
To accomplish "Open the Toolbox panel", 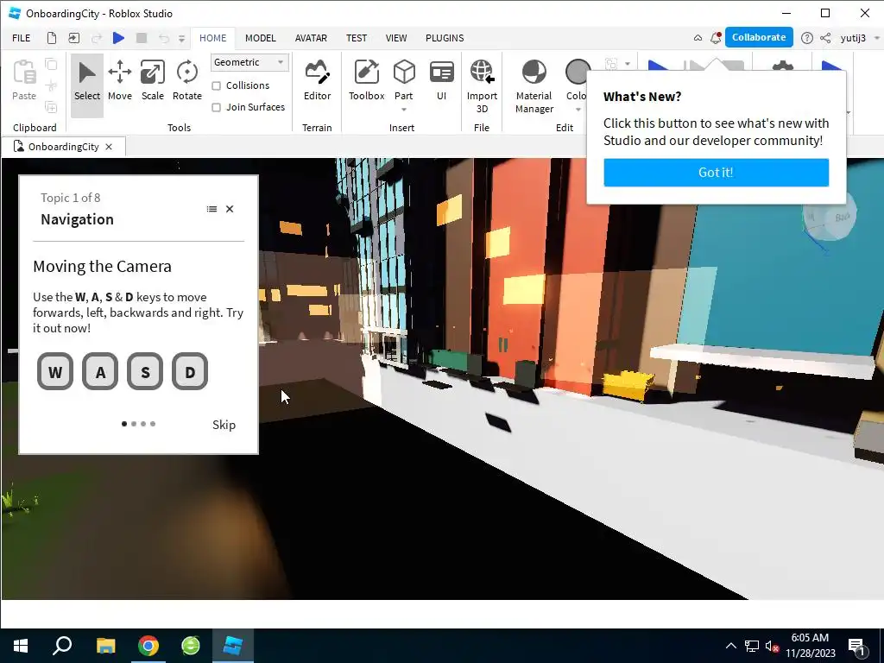I will point(366,82).
